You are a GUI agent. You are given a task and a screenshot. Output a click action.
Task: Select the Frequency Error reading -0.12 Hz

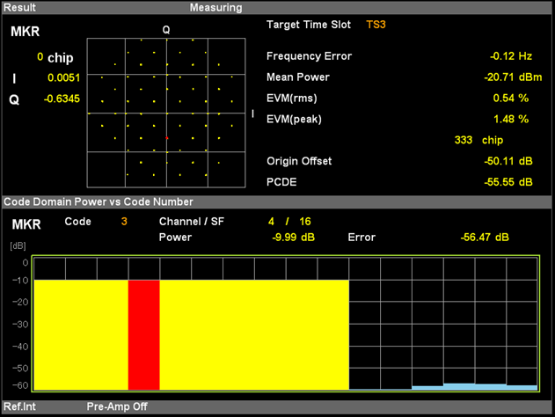click(x=511, y=56)
